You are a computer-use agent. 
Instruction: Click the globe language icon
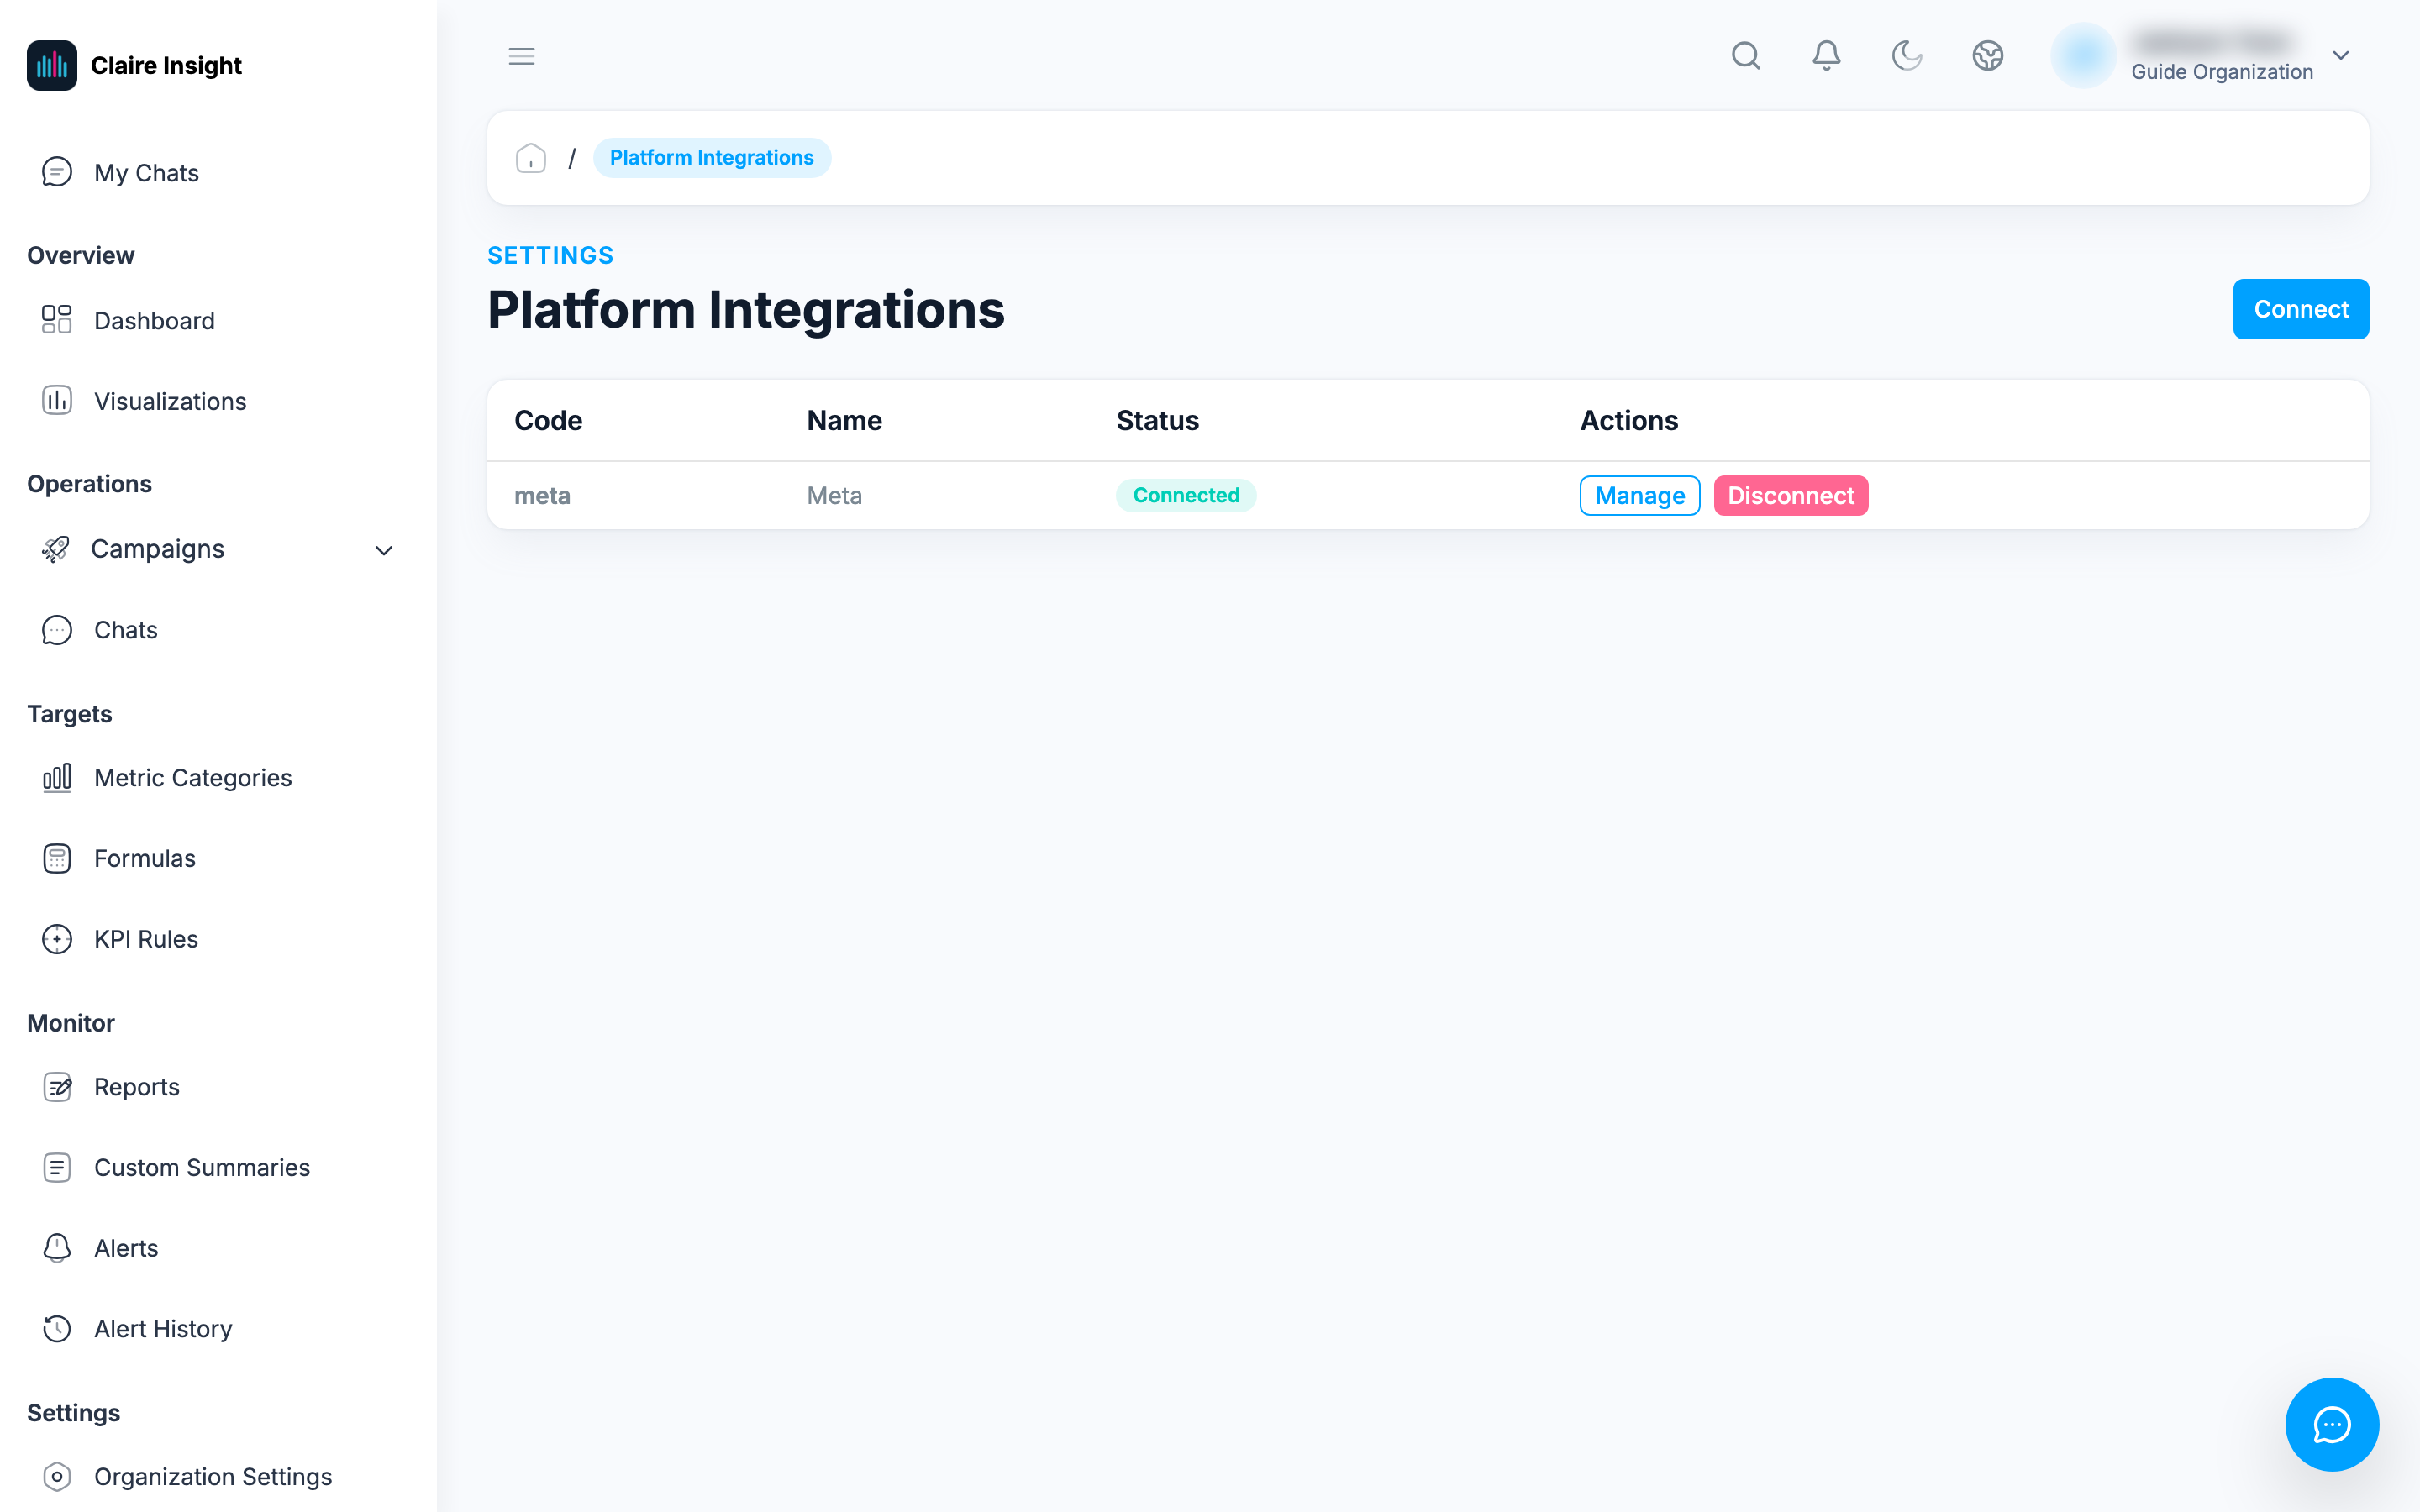1988,56
